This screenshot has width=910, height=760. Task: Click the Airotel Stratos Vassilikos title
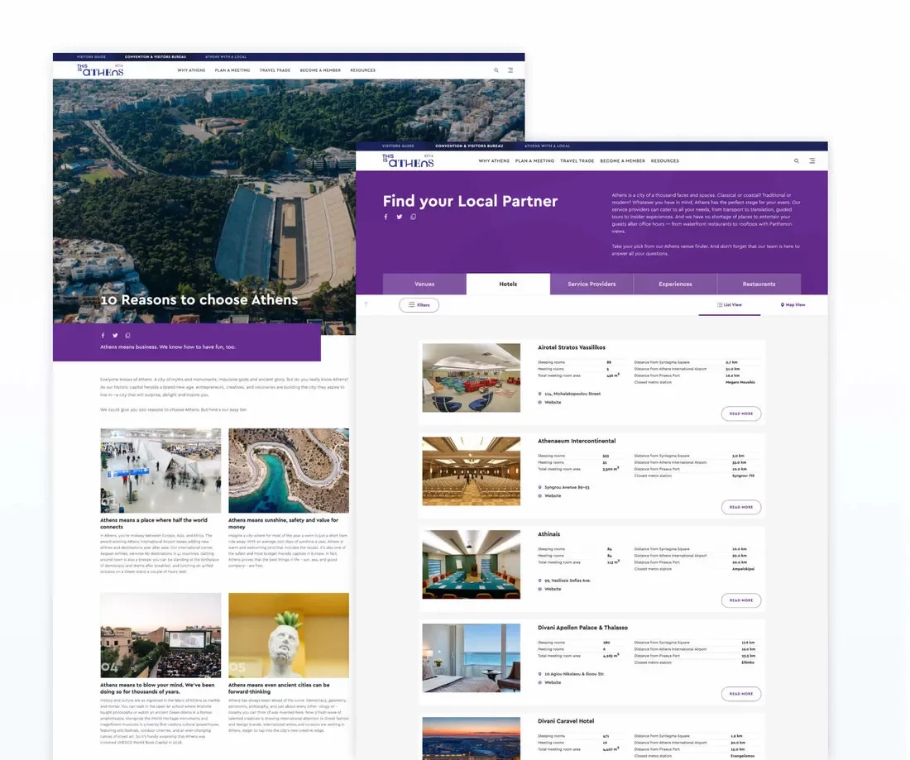tap(572, 347)
